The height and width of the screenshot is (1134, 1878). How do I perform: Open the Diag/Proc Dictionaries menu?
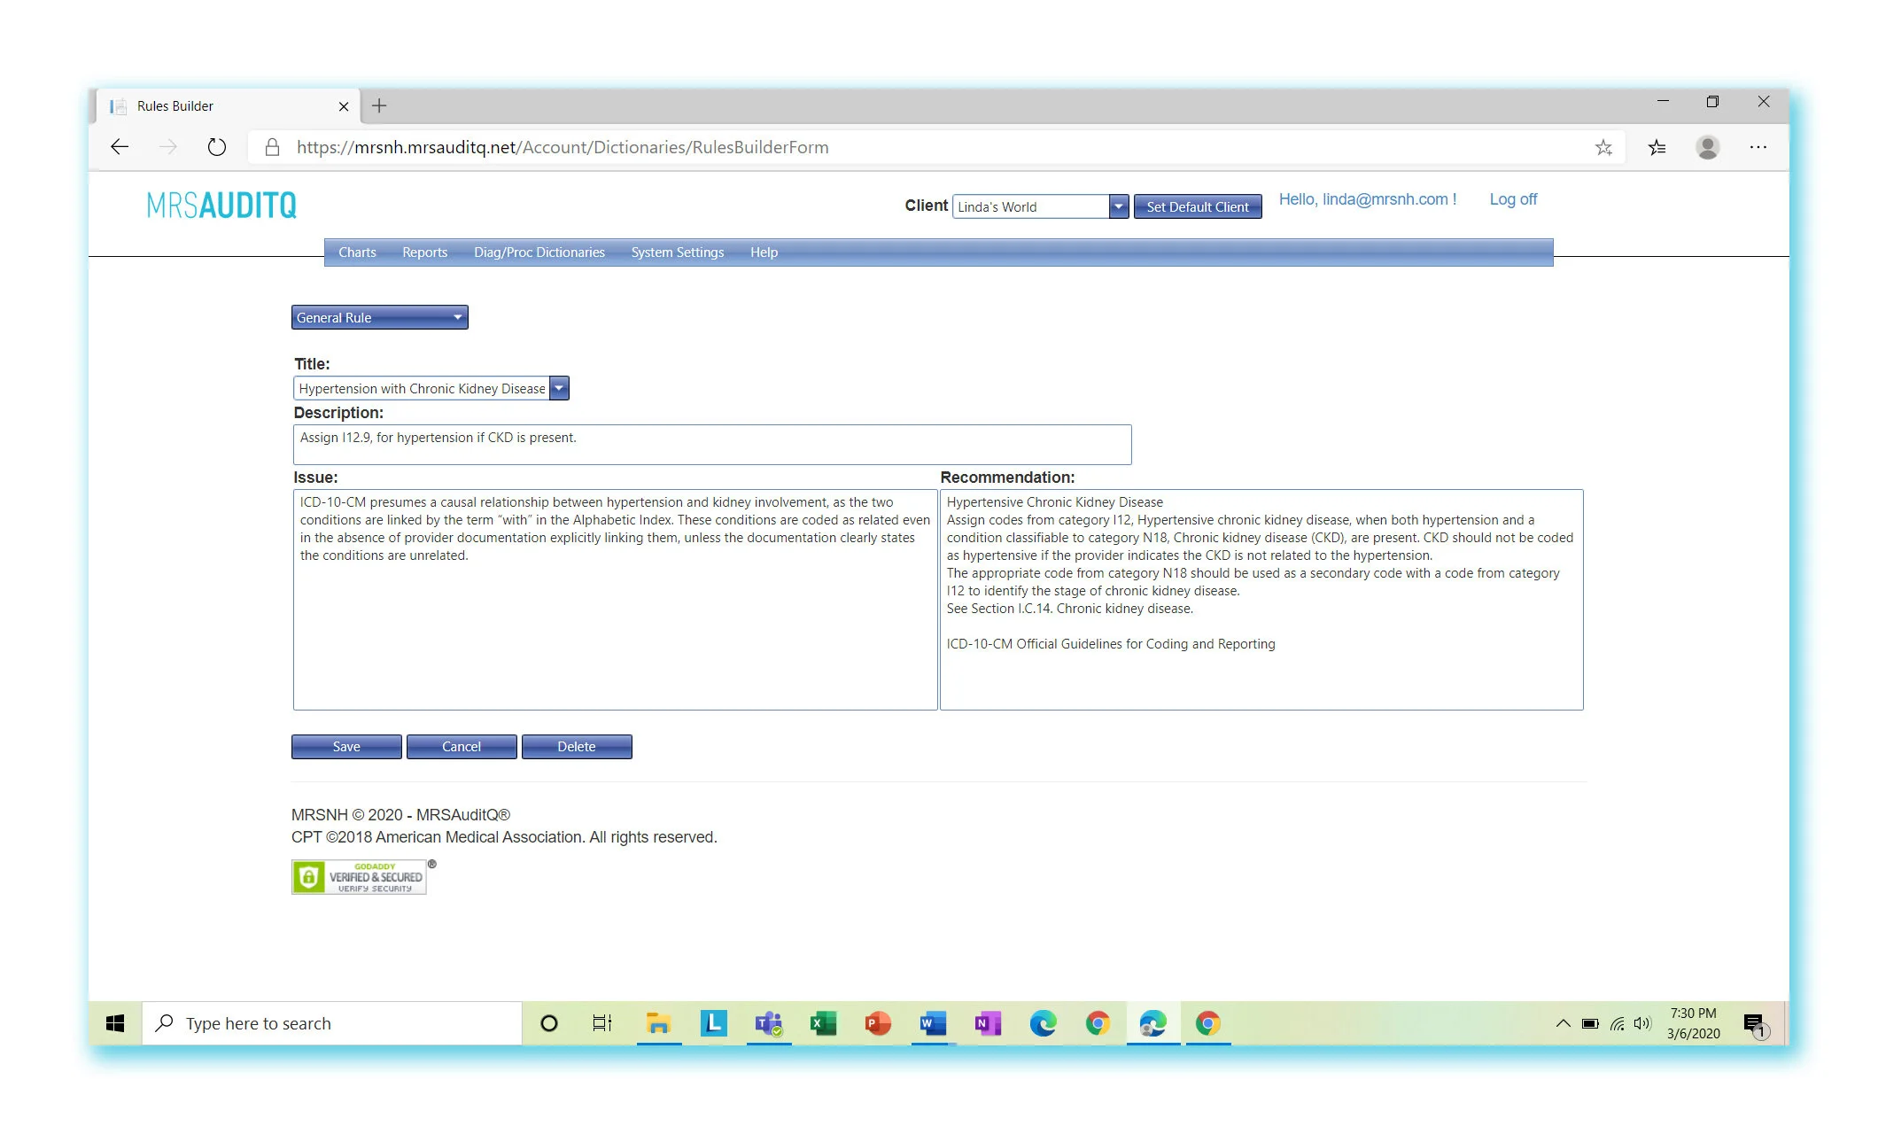pos(539,252)
